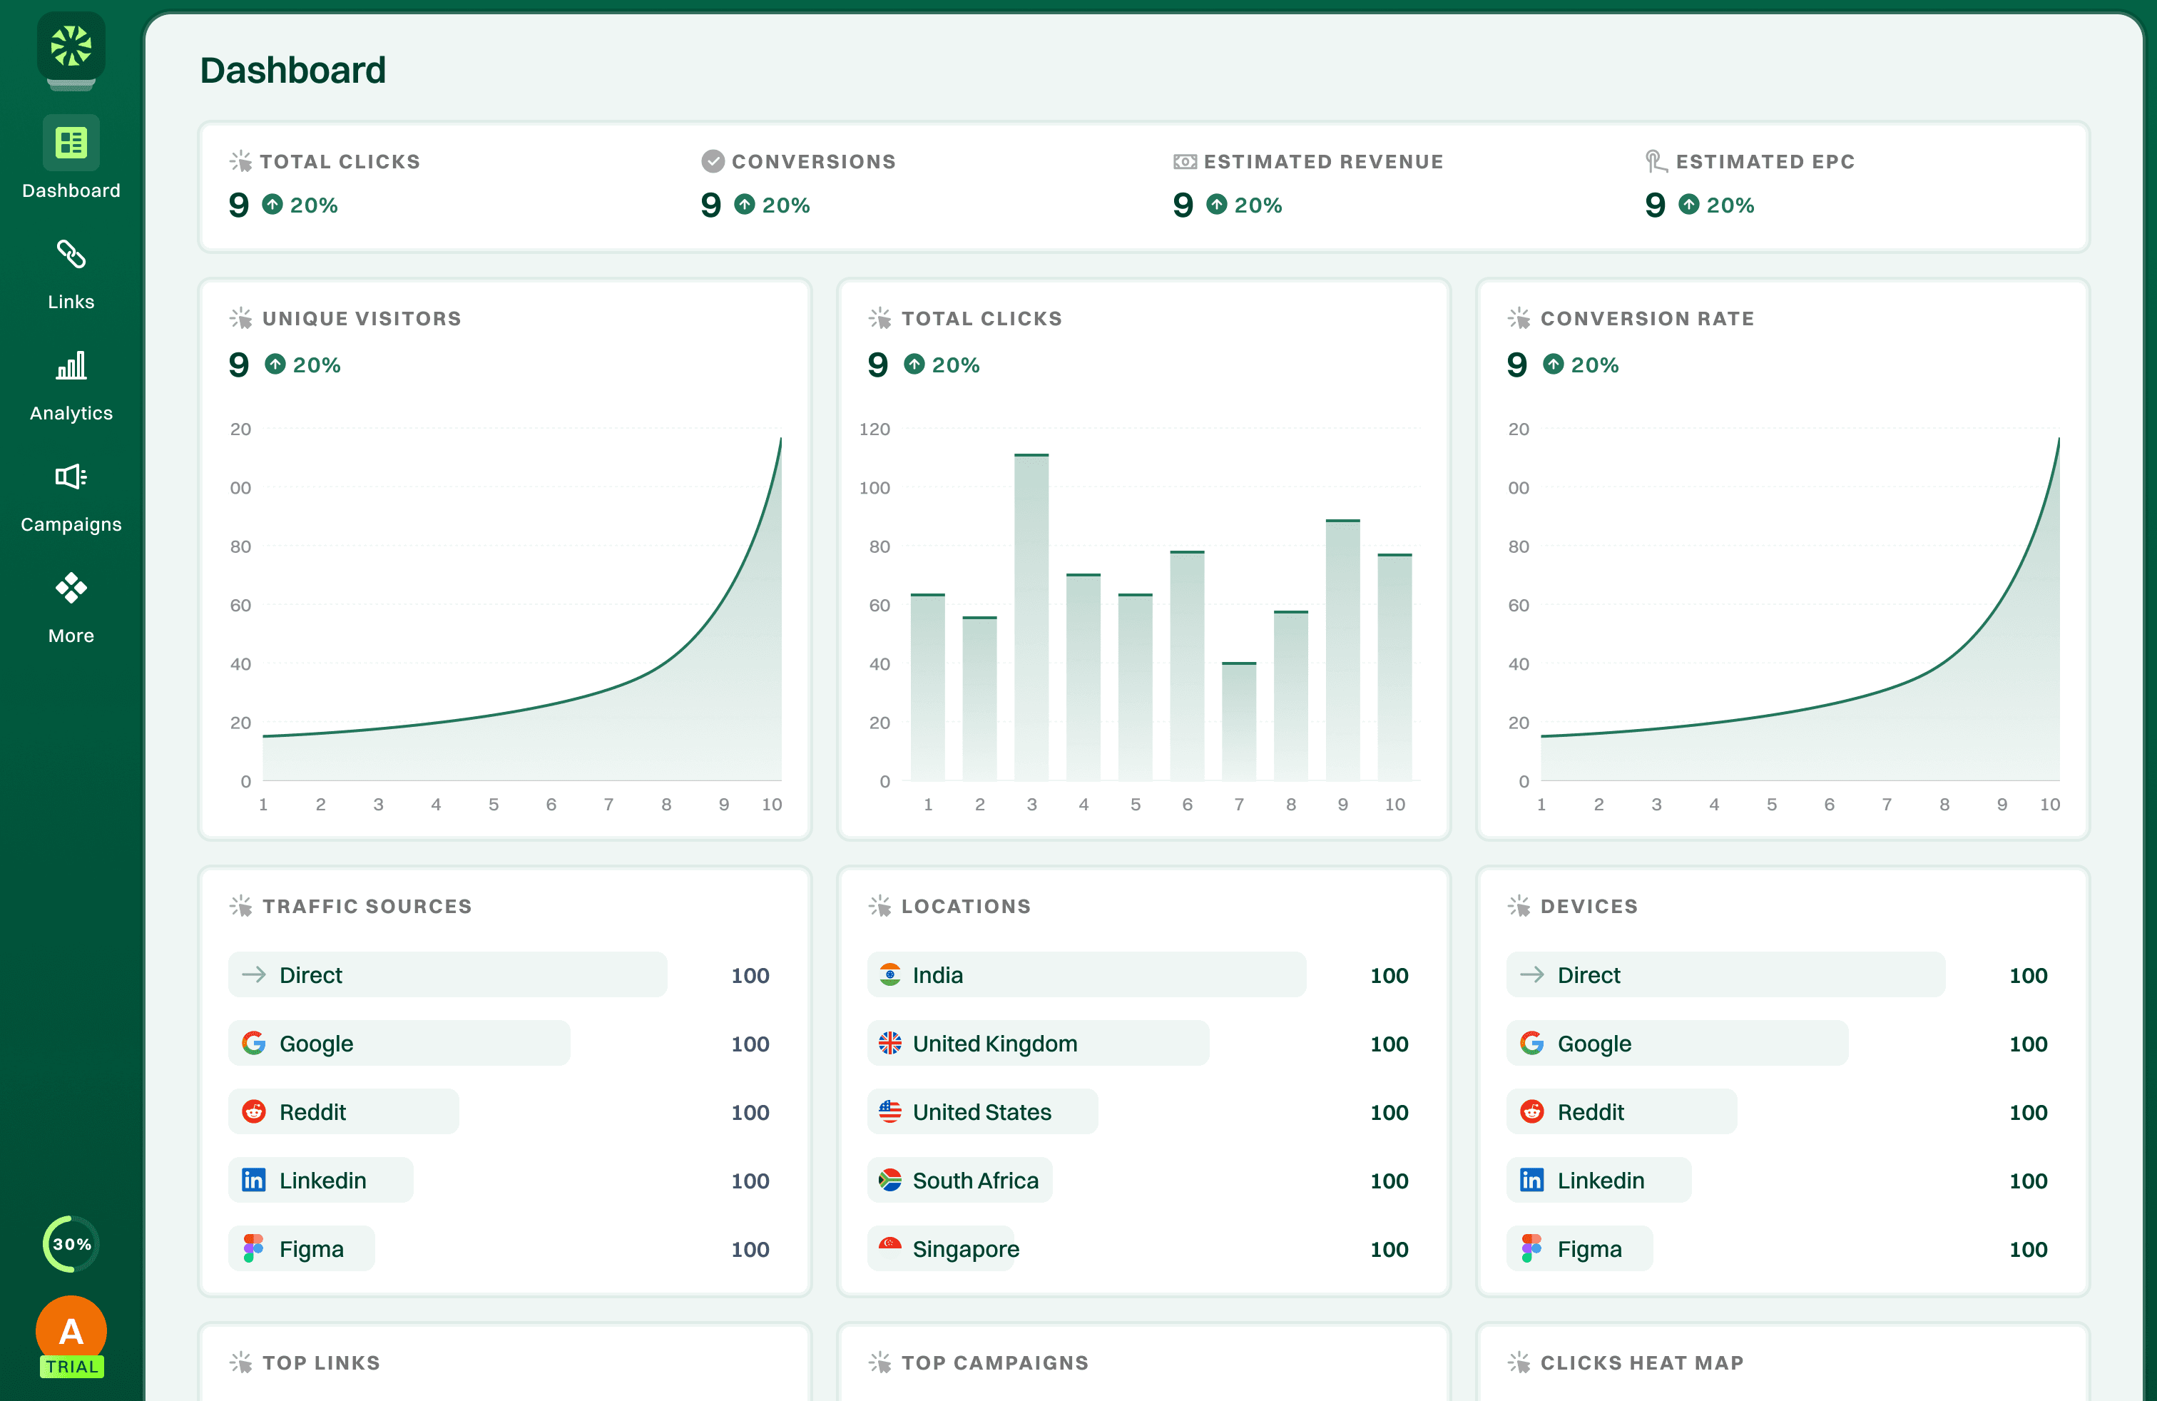Click the Estimated Revenue banknote icon
The width and height of the screenshot is (2157, 1401).
point(1185,161)
